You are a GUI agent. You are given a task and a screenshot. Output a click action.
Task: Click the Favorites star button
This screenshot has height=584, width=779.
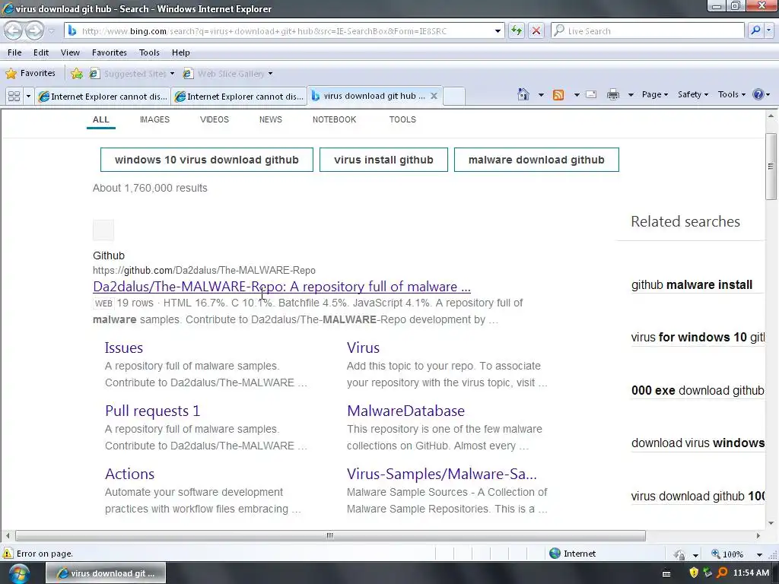pos(30,74)
